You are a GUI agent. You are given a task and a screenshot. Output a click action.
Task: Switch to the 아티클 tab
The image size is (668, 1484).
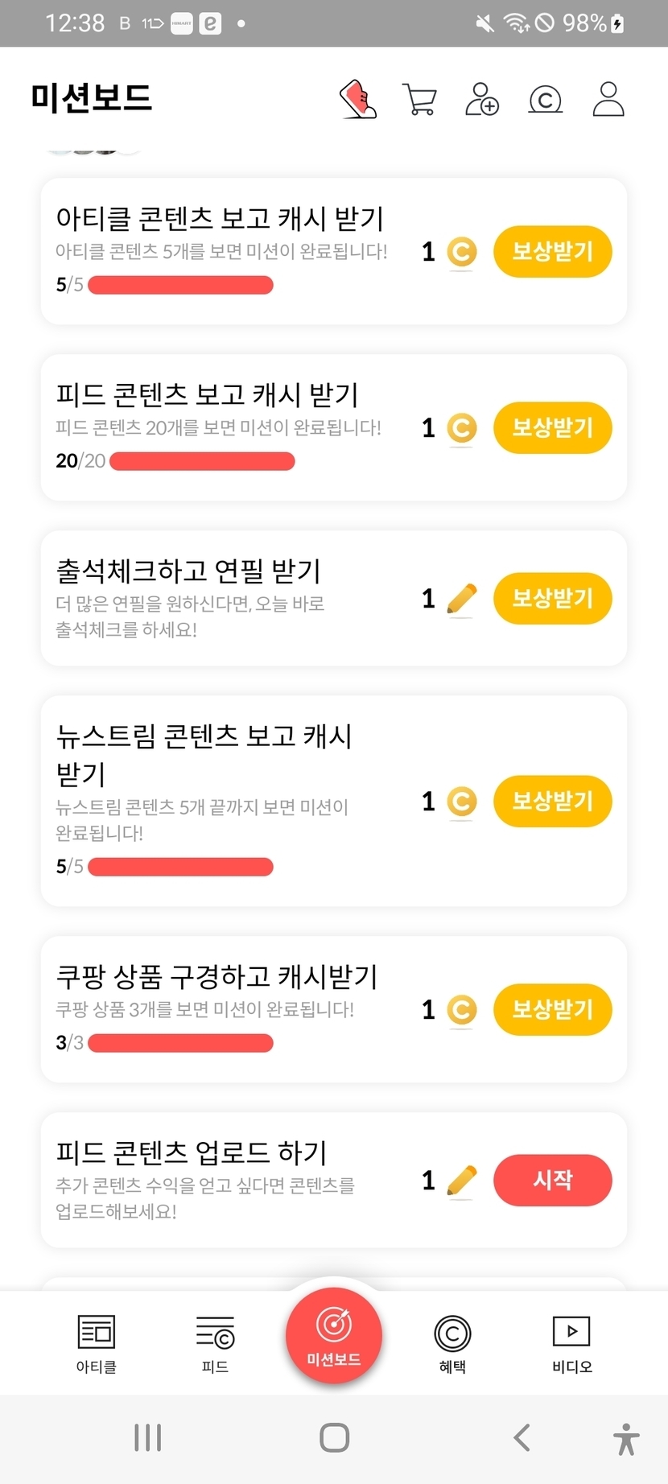(x=97, y=1342)
